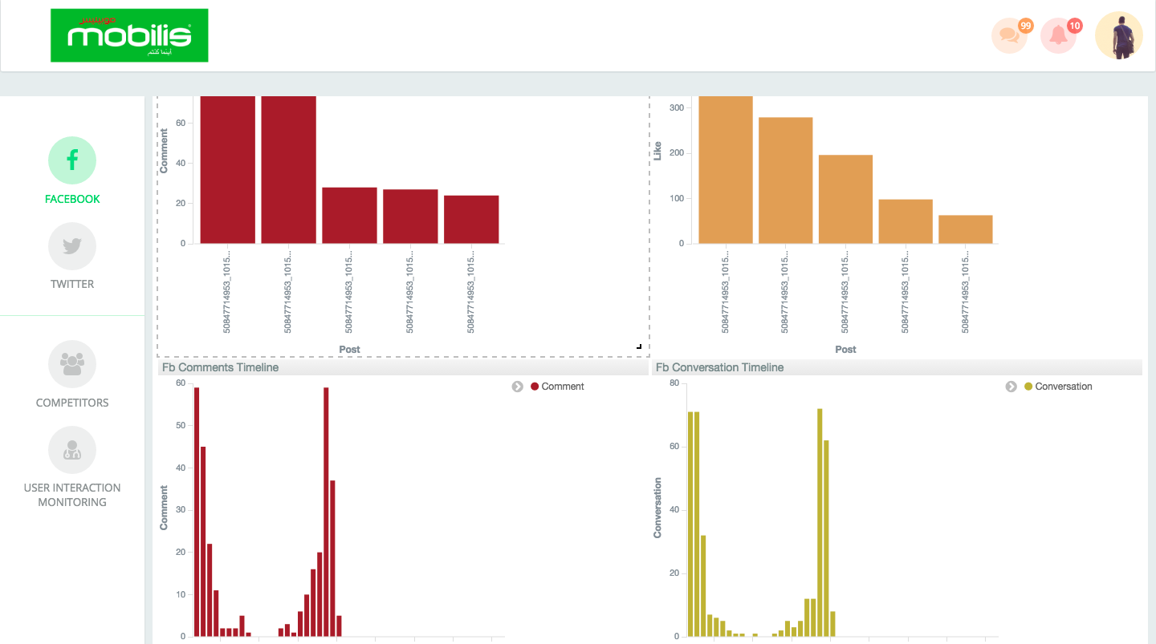The height and width of the screenshot is (644, 1156).
Task: Click the Post axis label under red chart
Action: click(349, 350)
